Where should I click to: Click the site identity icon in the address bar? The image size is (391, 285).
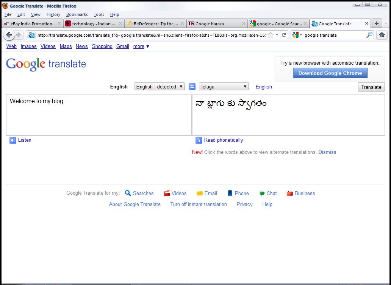point(31,35)
